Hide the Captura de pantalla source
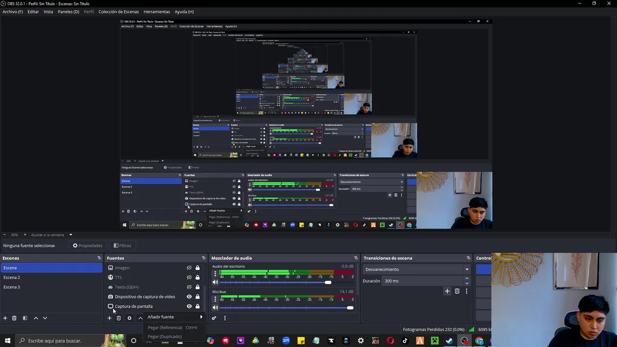This screenshot has width=617, height=347. [189, 307]
